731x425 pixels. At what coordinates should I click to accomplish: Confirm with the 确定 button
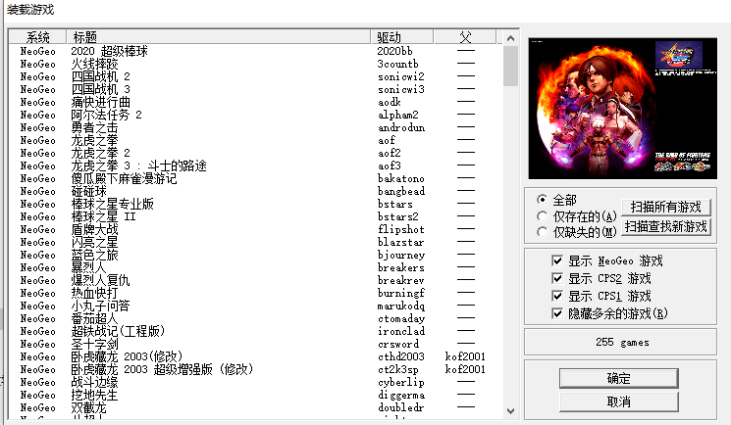[618, 378]
